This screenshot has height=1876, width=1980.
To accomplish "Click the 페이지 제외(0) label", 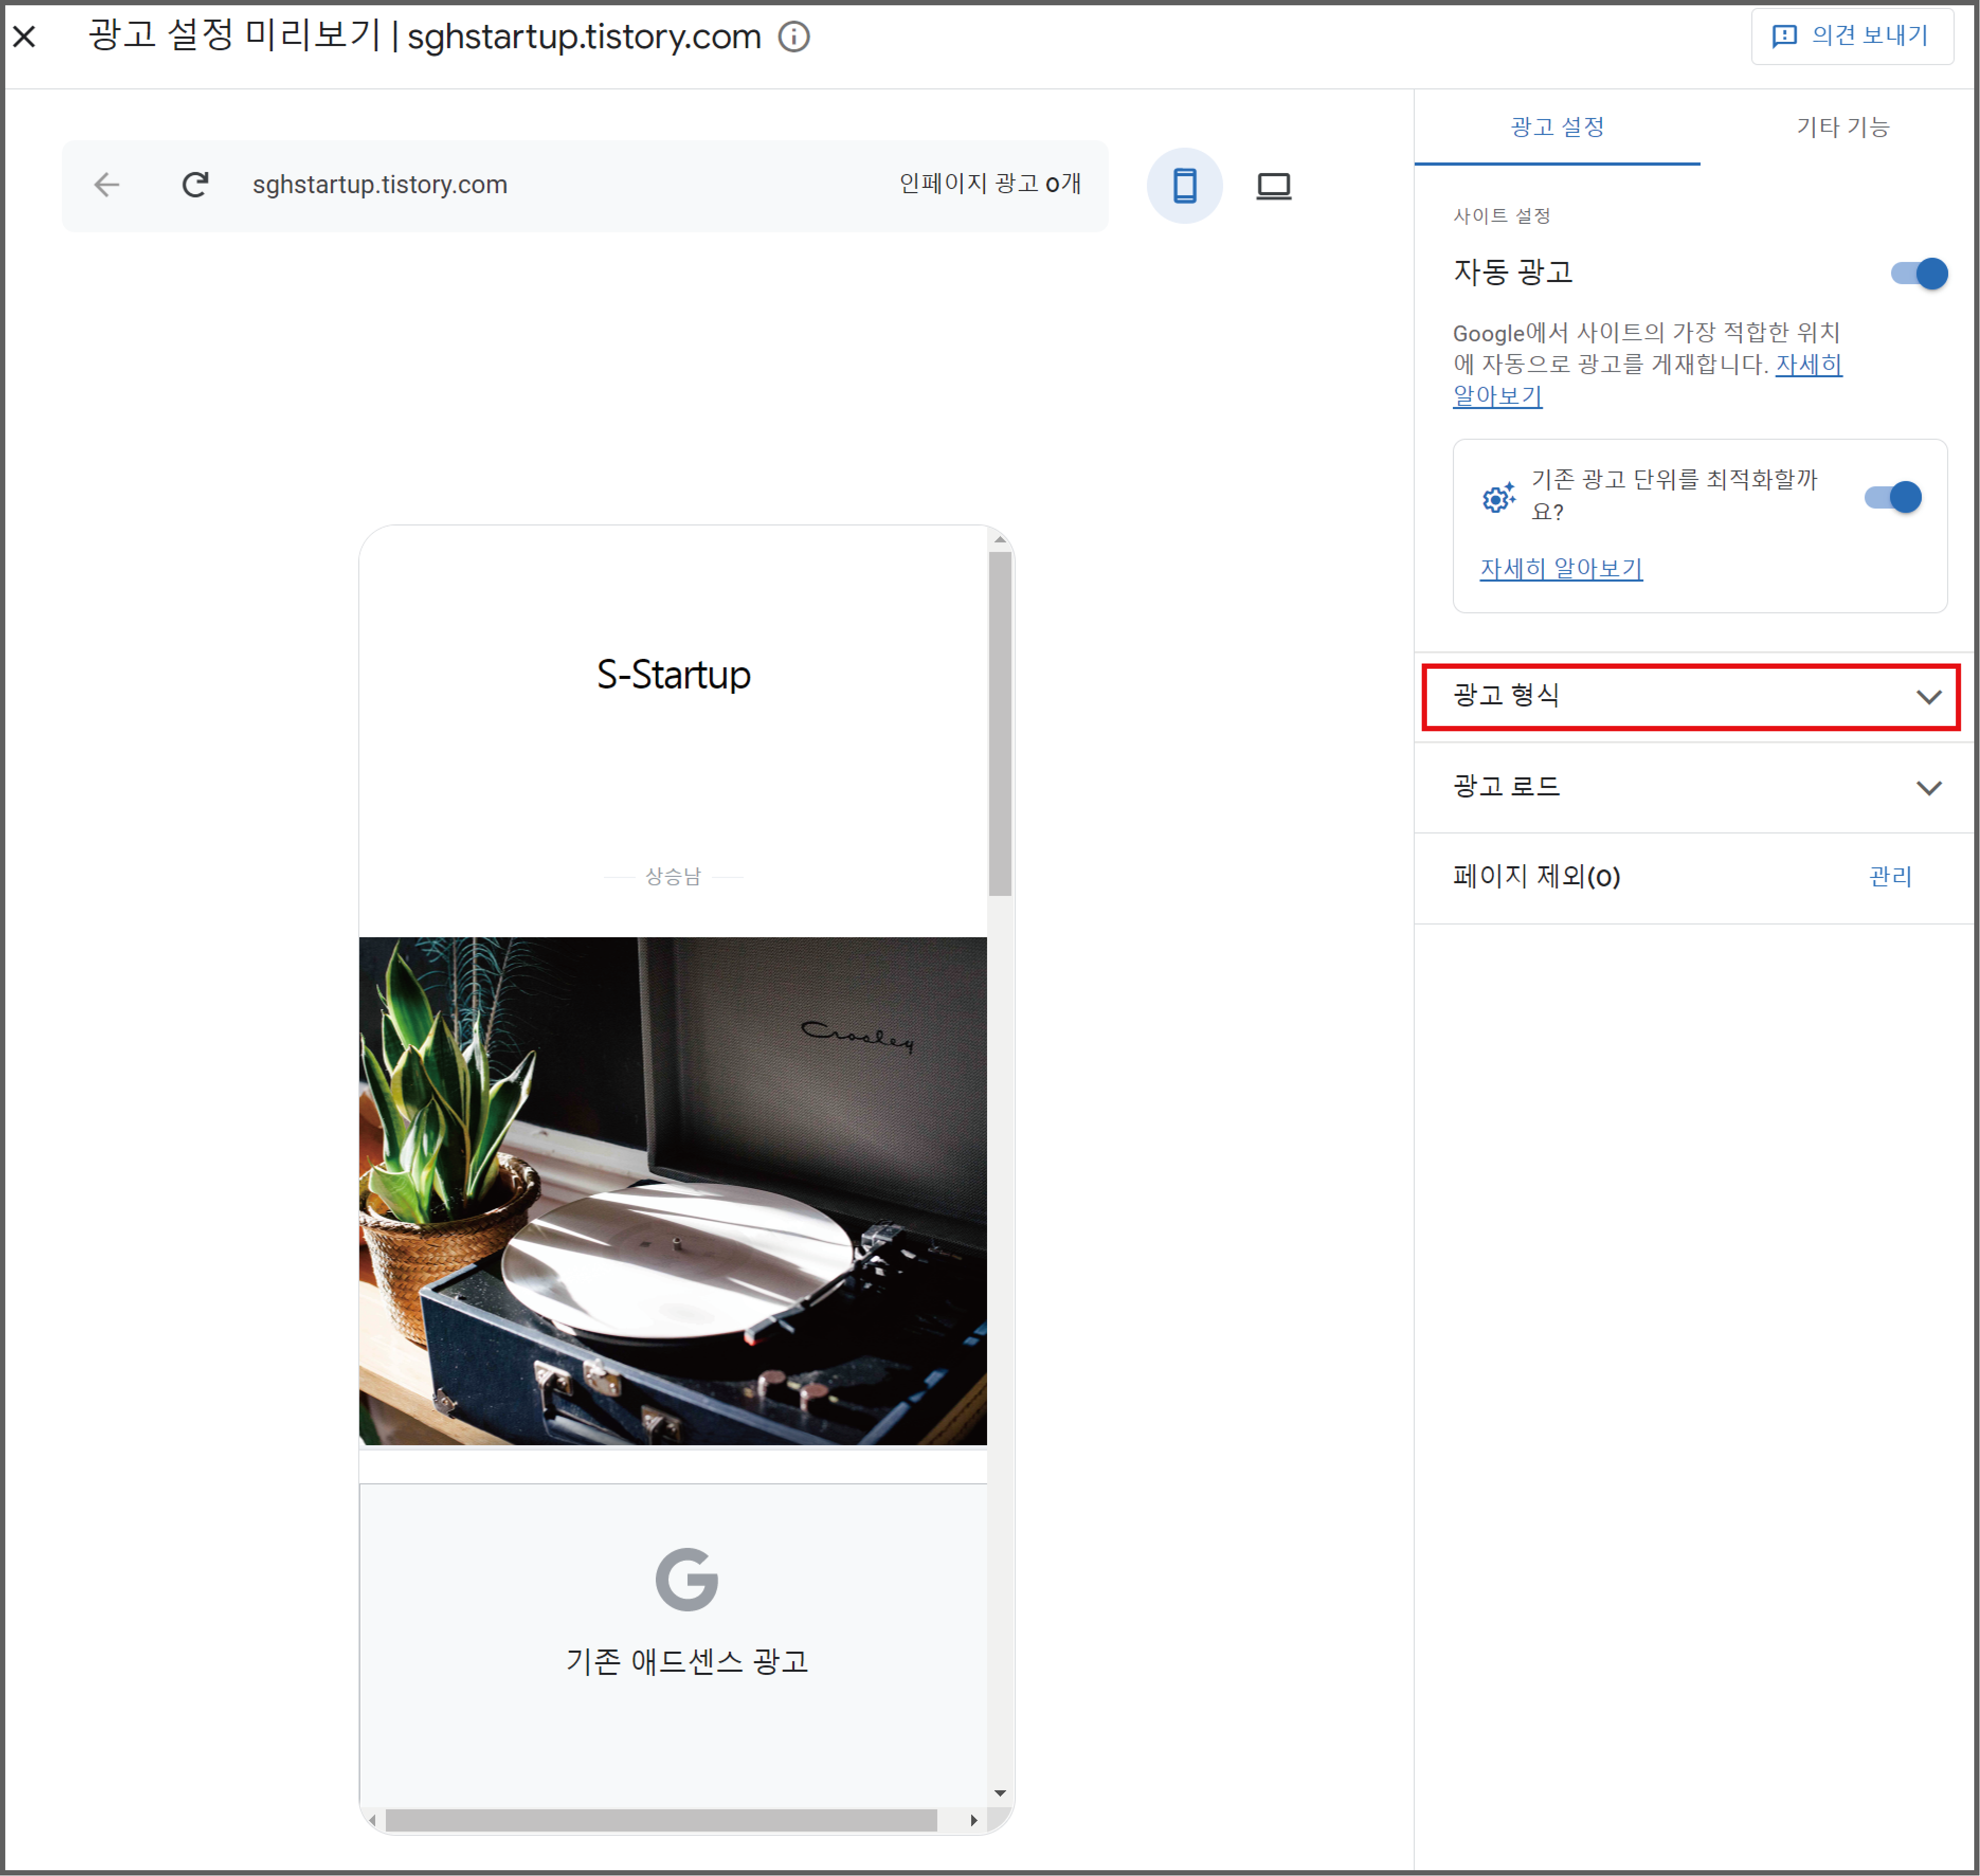I will [x=1536, y=877].
